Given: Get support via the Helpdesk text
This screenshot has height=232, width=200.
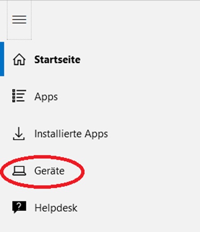Looking at the screenshot, I should coord(56,207).
